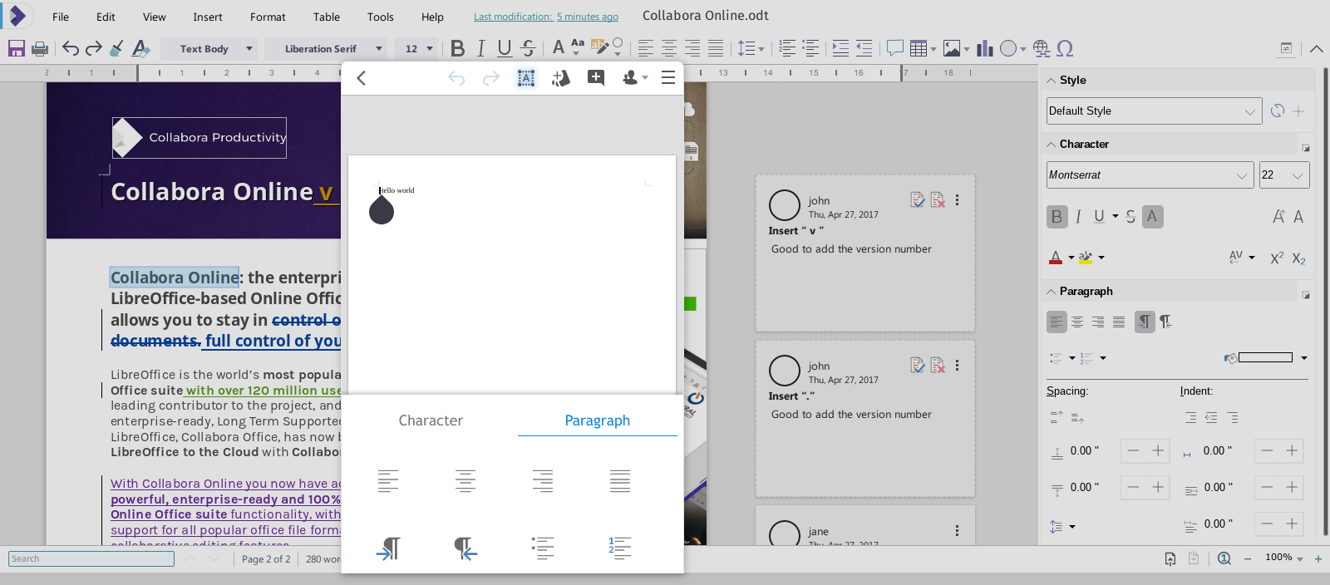The height and width of the screenshot is (585, 1330).
Task: Increase above paragraph spacing with plus
Action: click(1158, 450)
